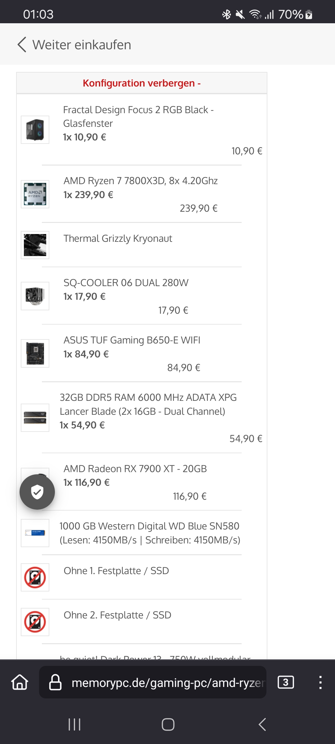Click the 32GB DDR5 RAM product title
The width and height of the screenshot is (335, 744).
point(148,404)
